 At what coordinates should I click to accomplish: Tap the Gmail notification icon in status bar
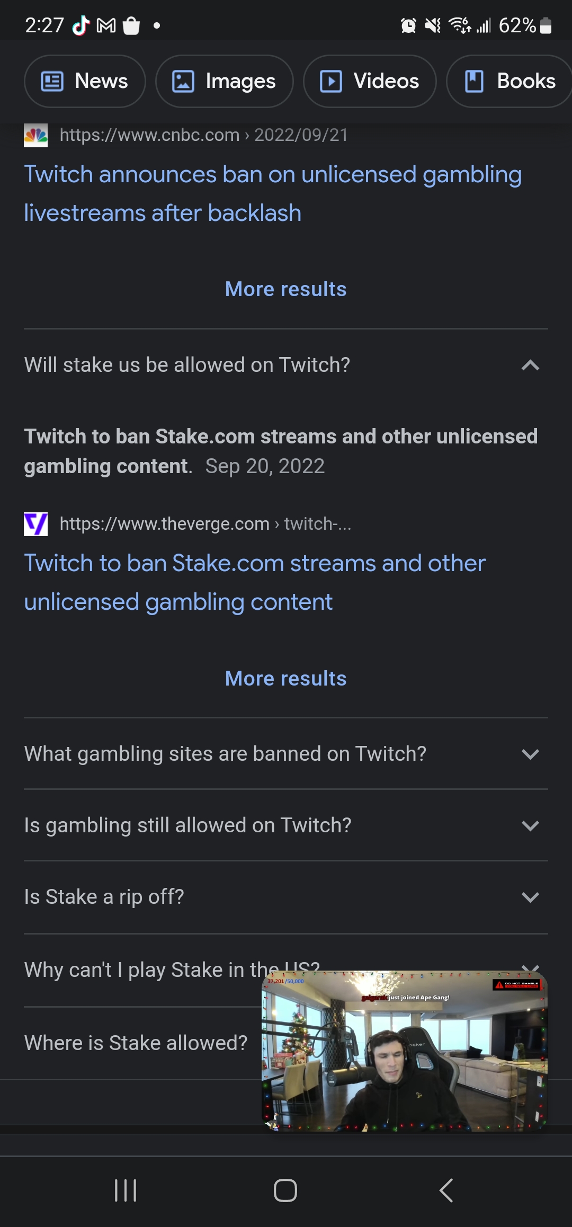pos(106,25)
